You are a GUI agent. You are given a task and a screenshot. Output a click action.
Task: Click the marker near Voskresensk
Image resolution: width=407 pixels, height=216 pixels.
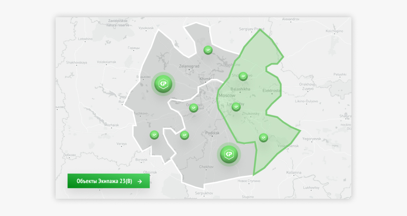pos(264,138)
